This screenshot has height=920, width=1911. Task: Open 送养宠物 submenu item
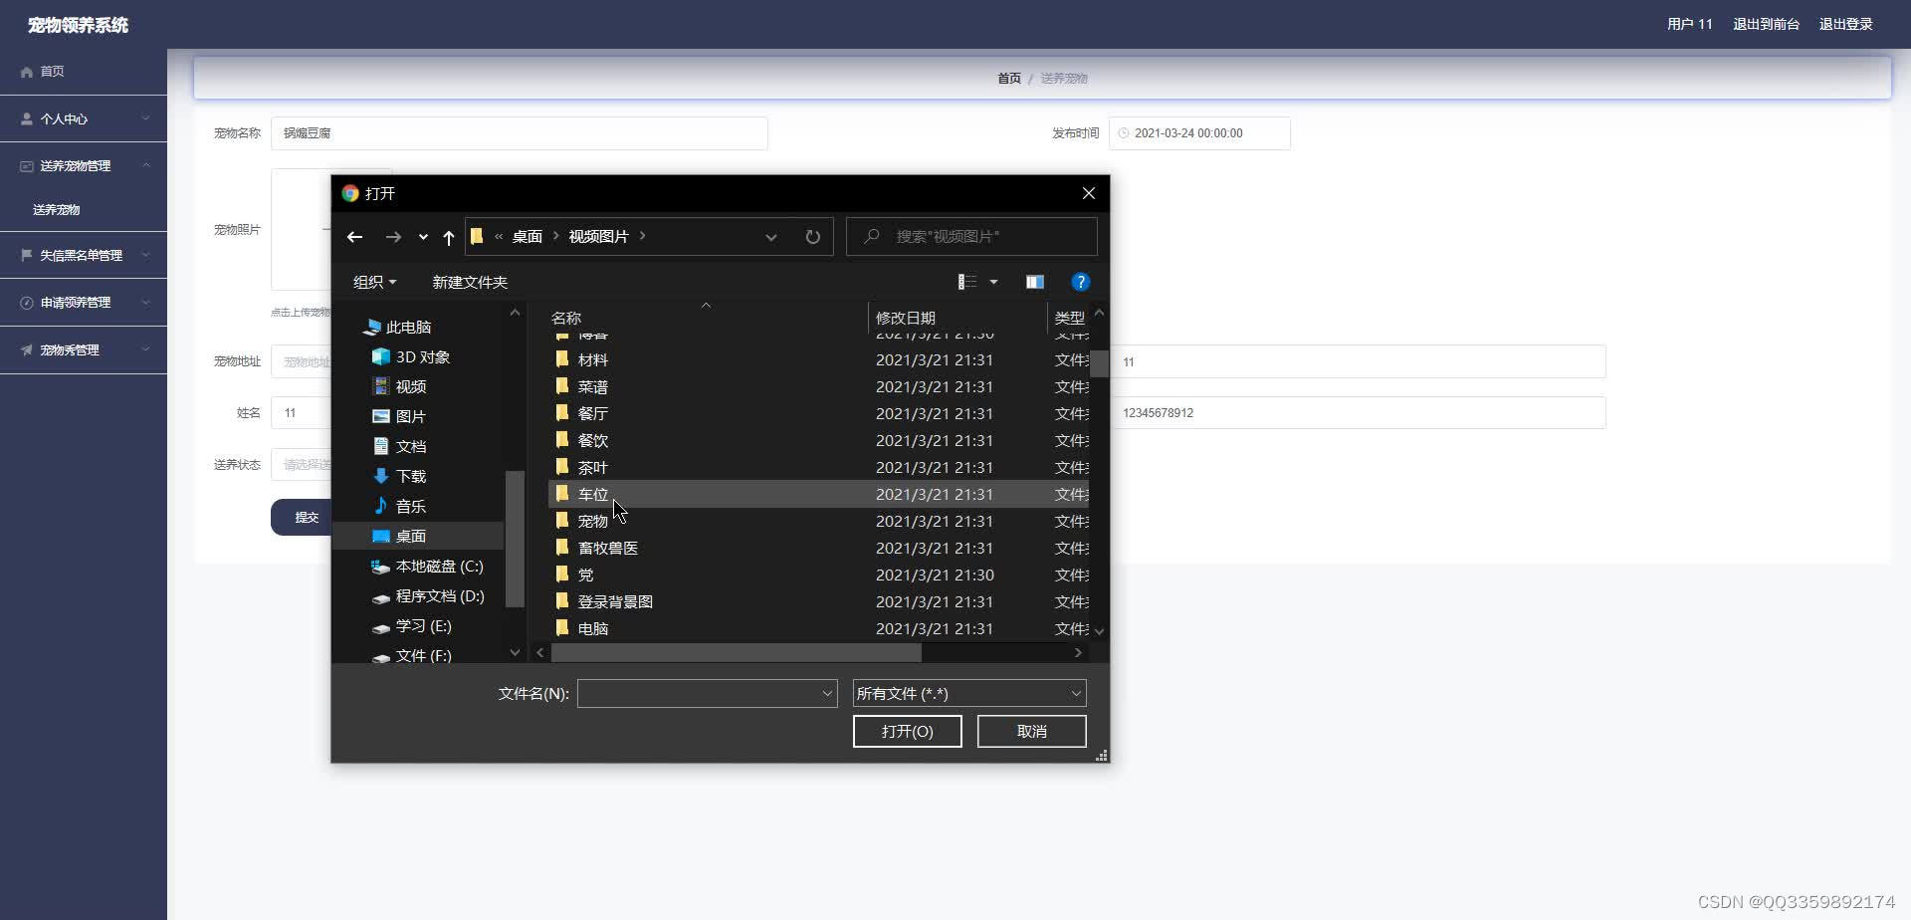pos(56,210)
